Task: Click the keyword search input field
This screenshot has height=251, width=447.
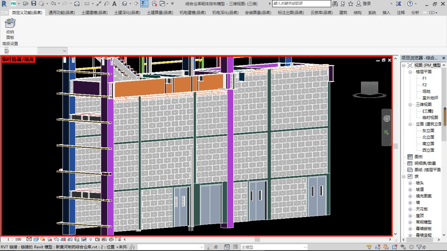Action: coord(301,4)
